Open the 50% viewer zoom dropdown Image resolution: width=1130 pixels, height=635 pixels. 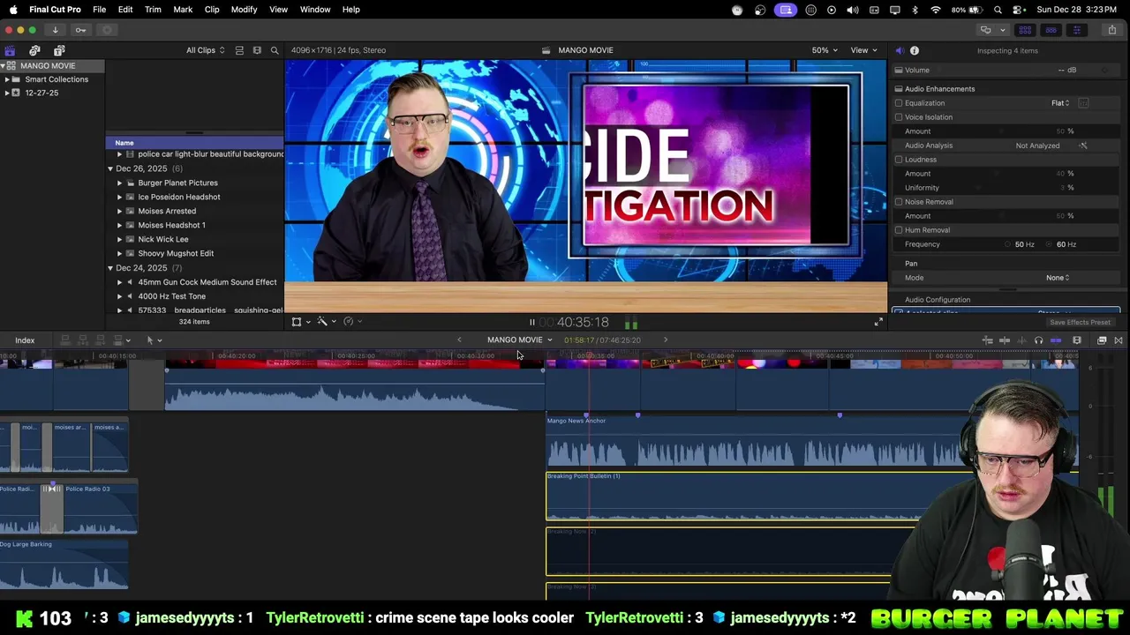click(x=825, y=50)
